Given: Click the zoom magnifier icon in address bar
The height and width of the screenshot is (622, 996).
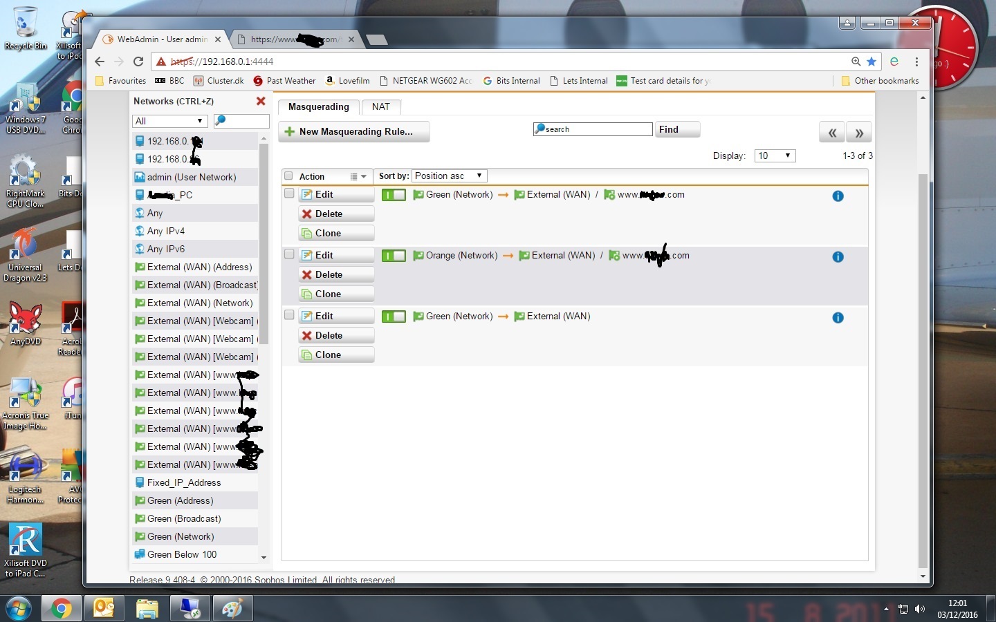Looking at the screenshot, I should point(856,62).
